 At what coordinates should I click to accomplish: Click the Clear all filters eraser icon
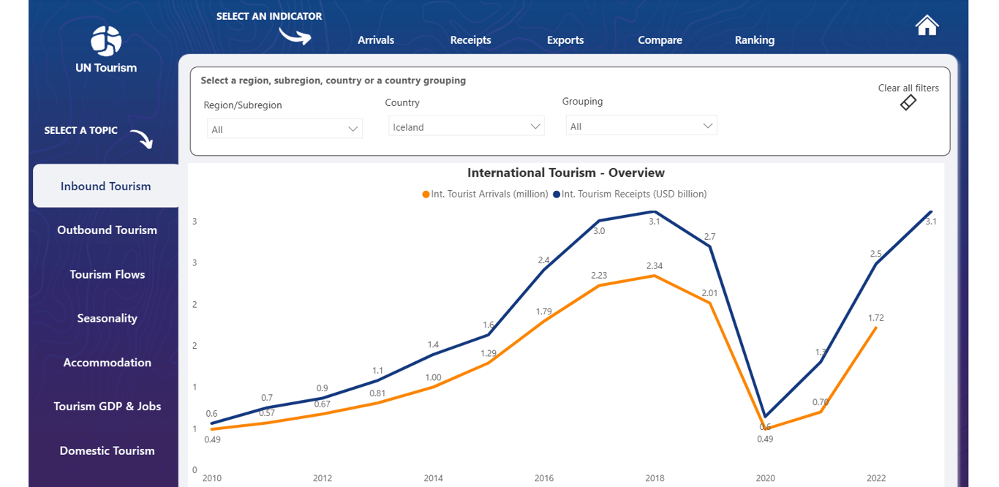click(908, 103)
